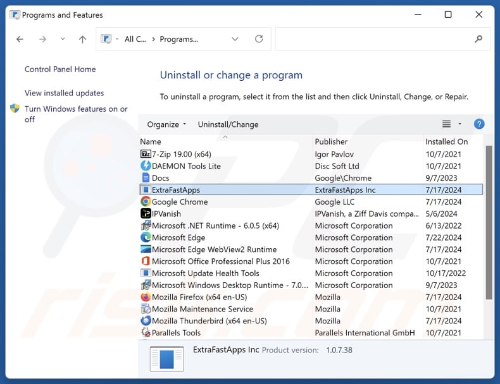Select the IPVanish program icon
Screen dimensions: 500x384
point(146,213)
